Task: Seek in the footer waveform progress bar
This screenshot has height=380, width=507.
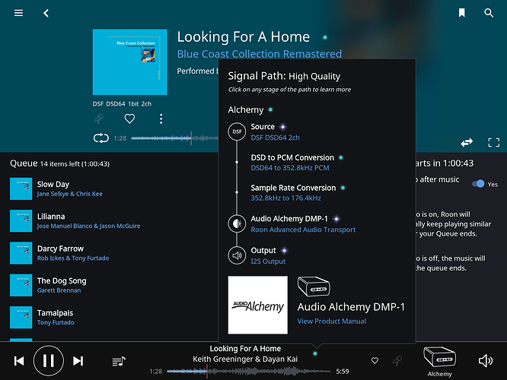Action: 248,372
